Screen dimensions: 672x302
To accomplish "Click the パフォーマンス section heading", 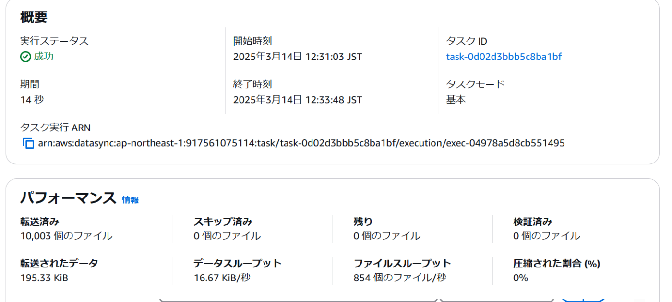I will pyautogui.click(x=68, y=198).
